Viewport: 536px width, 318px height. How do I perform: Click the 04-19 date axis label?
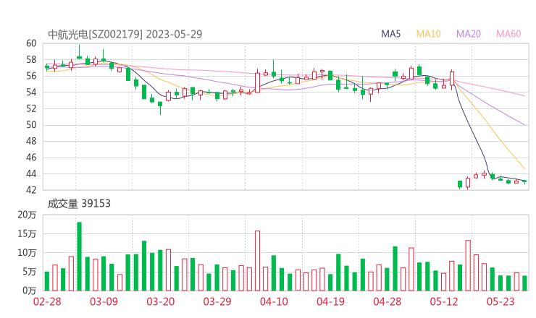coord(330,301)
